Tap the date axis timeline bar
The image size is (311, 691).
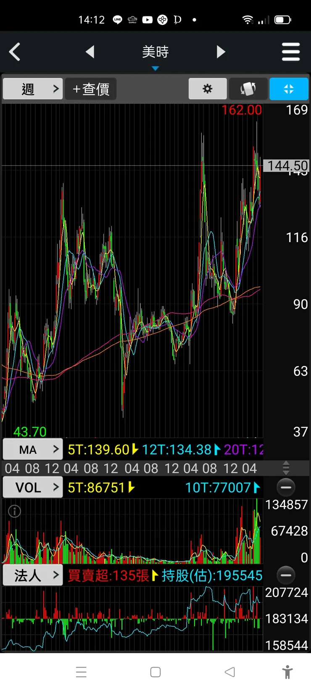(x=132, y=468)
